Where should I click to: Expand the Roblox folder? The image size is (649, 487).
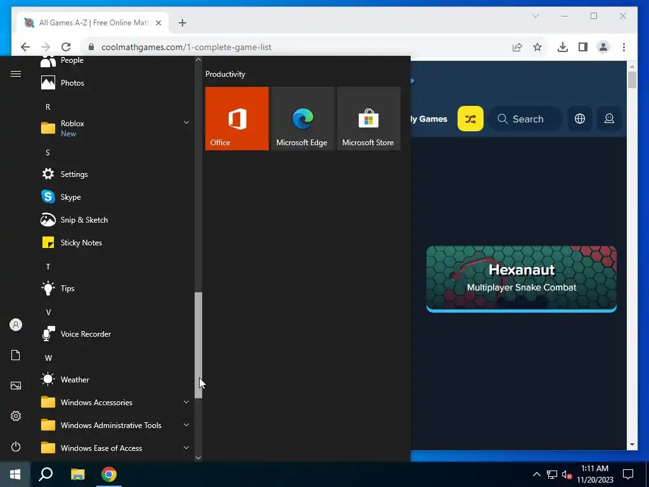pos(115,128)
